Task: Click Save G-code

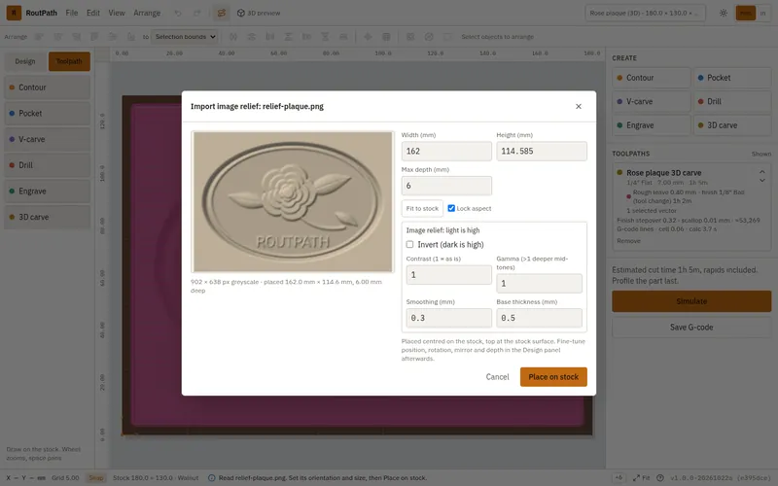Action: 691,328
